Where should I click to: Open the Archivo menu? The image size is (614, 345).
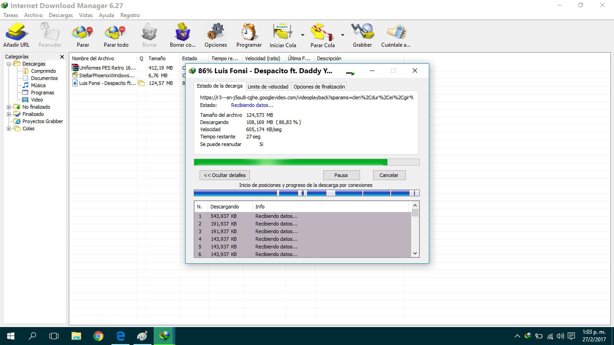point(33,15)
